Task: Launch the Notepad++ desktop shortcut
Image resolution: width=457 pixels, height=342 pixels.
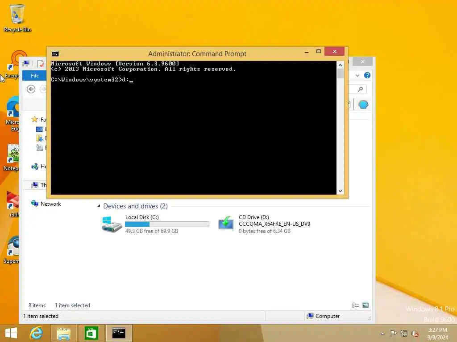Action: click(12, 158)
